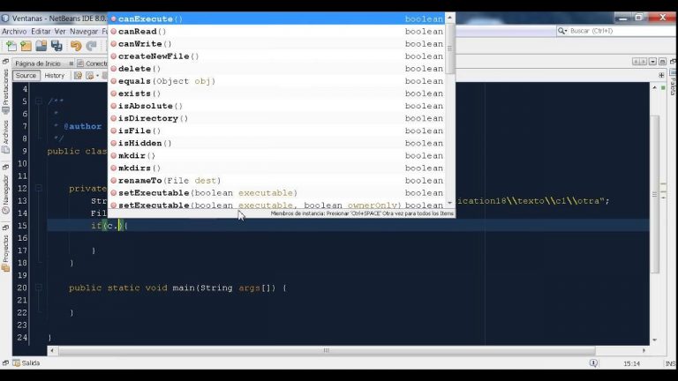Viewport: 678px width, 381px height.
Task: Collapse the Javadoc comment fold on line 5
Action: coord(39,101)
